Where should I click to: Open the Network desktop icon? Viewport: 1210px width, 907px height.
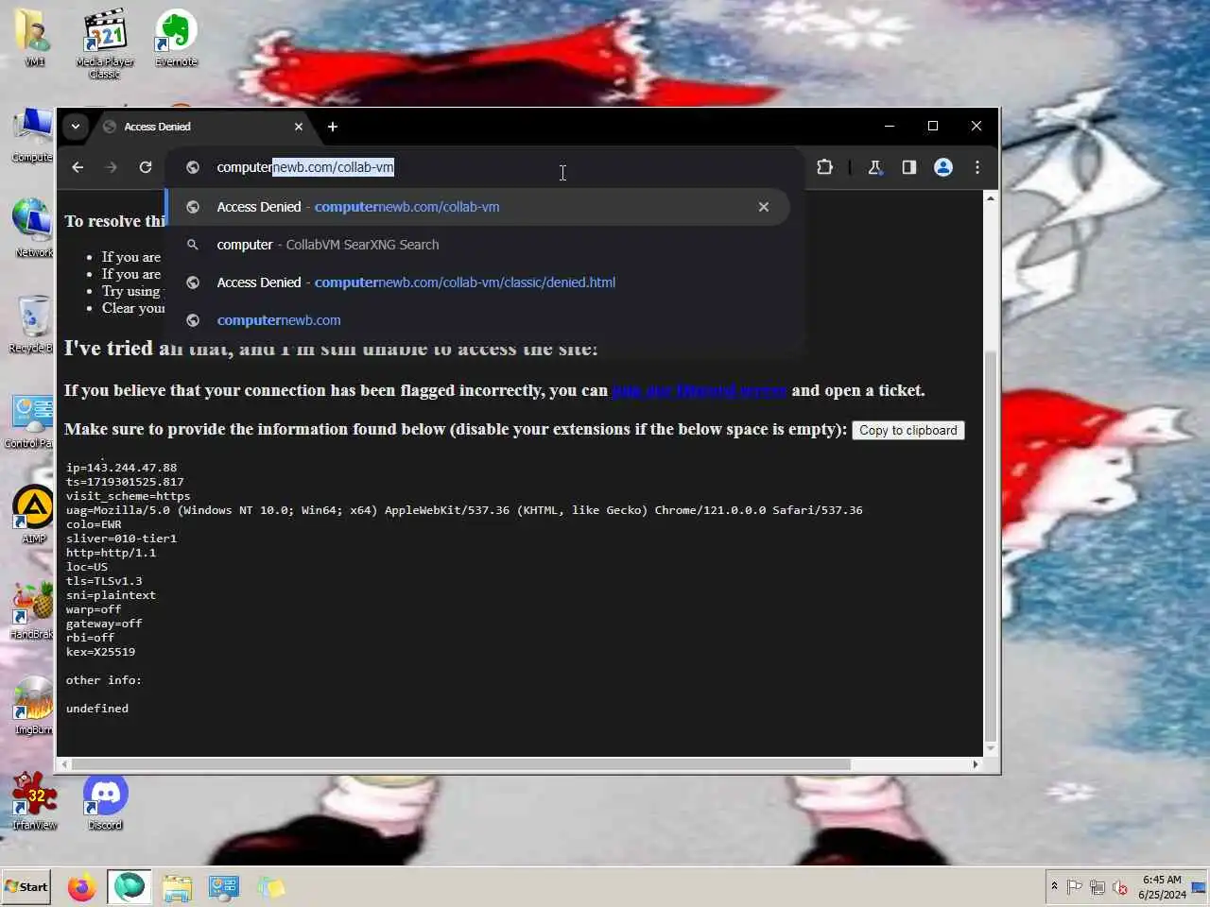tap(32, 228)
